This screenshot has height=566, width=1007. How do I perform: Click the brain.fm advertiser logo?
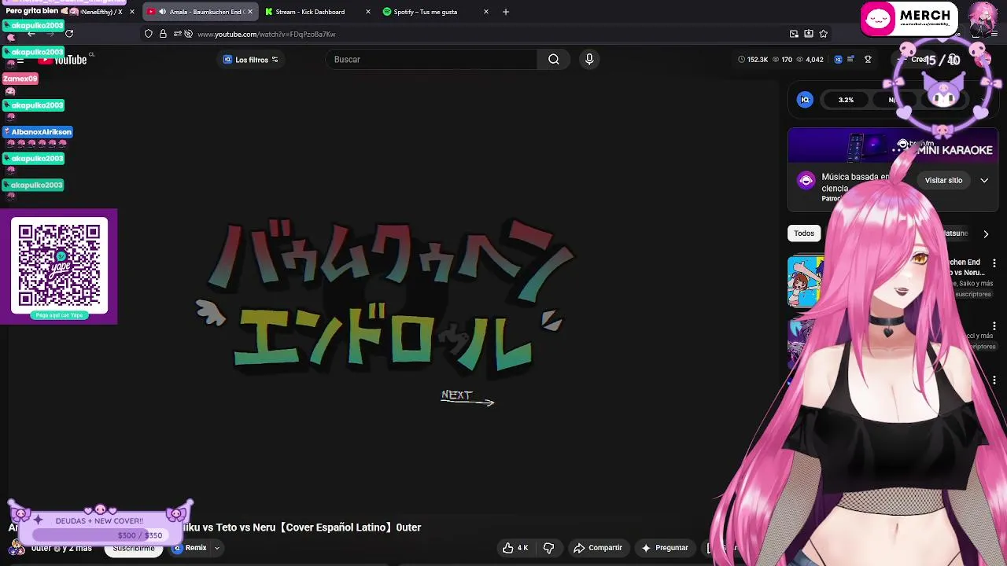pos(806,181)
